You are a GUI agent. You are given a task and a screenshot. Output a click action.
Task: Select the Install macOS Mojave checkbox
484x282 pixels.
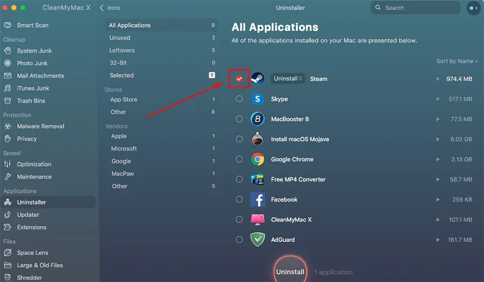click(239, 139)
